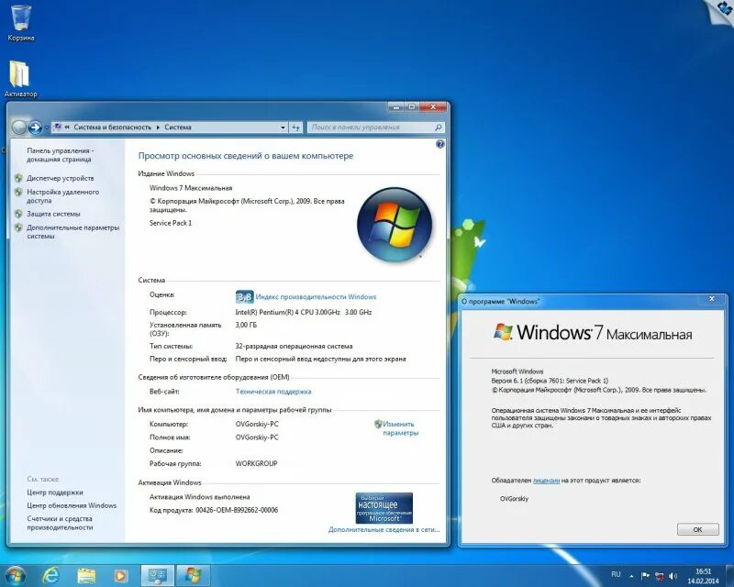This screenshot has height=587, width=734.
Task: Open 'Защита системы' link
Action: [53, 214]
